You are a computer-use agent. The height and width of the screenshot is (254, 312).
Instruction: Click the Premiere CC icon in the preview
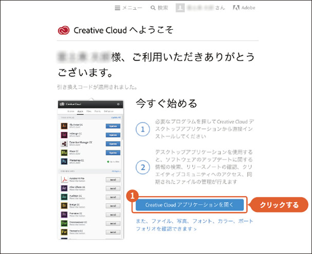click(64, 214)
